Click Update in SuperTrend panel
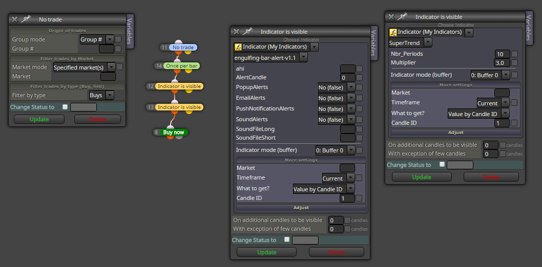Image resolution: width=542 pixels, height=267 pixels. (422, 176)
